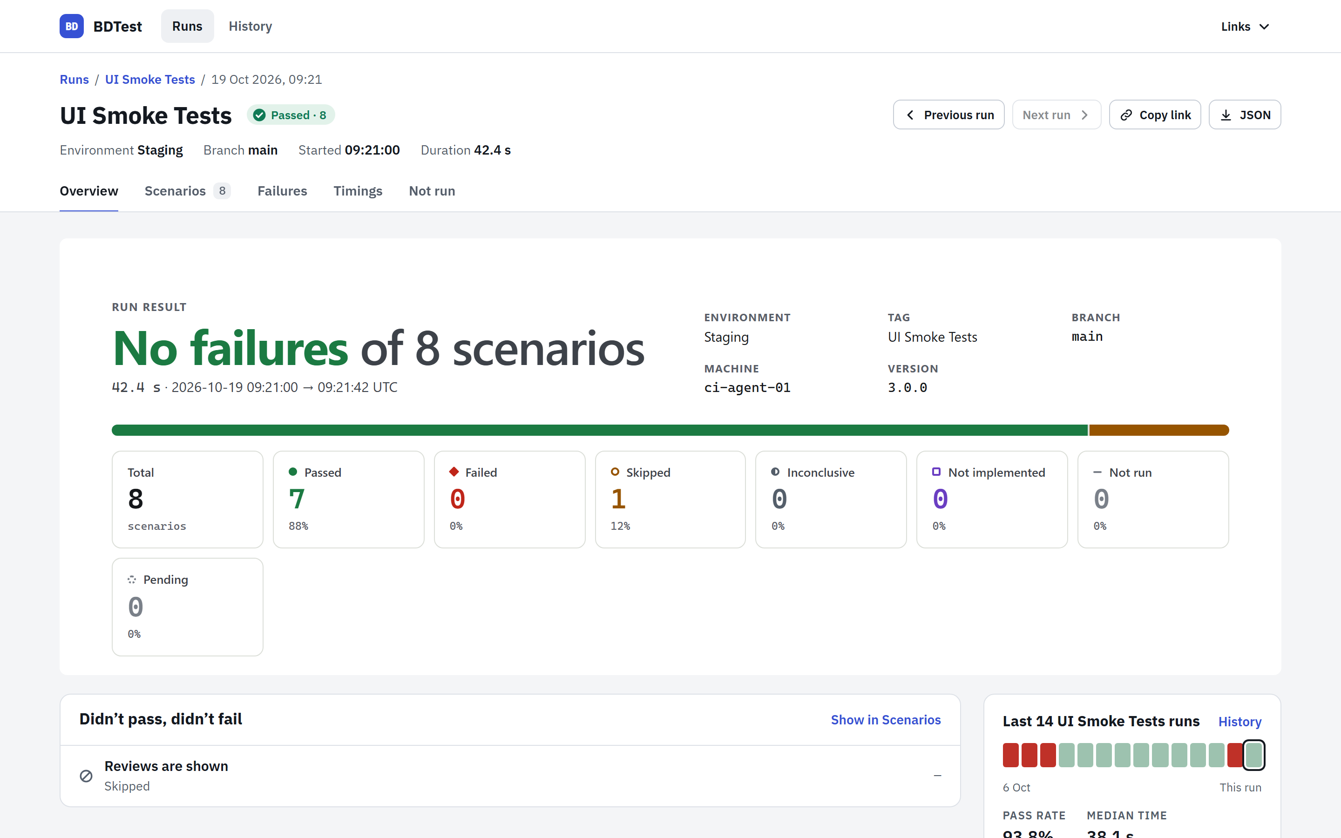Screen dimensions: 1341x838
Task: Switch to the Not run tab
Action: tap(432, 191)
